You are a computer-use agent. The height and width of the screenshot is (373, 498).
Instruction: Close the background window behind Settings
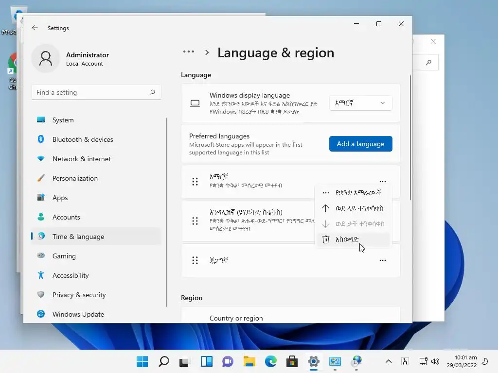(433, 41)
